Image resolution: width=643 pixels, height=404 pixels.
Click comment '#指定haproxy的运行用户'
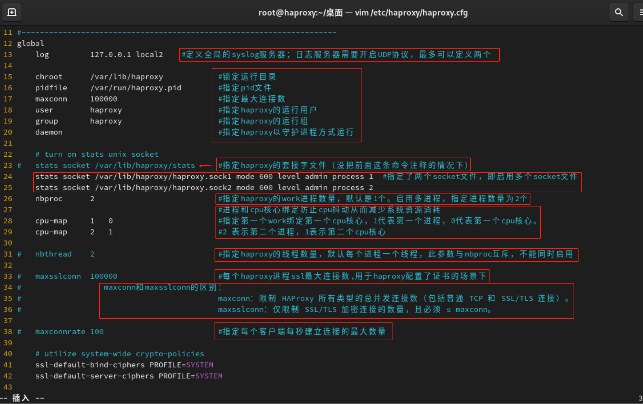tap(267, 110)
